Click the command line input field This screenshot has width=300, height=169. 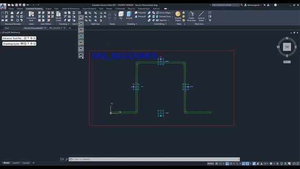click(x=154, y=159)
